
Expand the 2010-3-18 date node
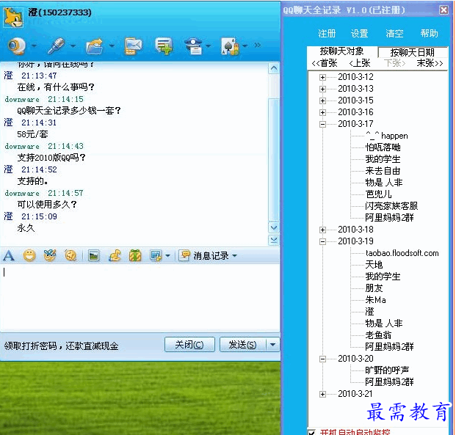[322, 230]
